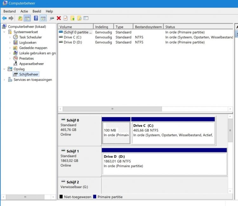Expand Services en toepassingen node
Viewport: 238px width, 206px height.
4,80
